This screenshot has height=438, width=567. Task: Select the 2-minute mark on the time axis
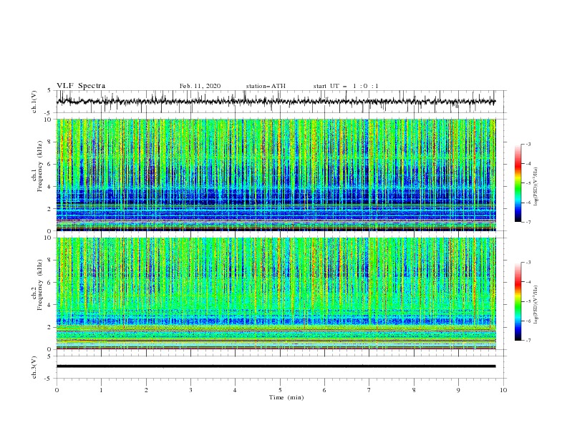146,390
